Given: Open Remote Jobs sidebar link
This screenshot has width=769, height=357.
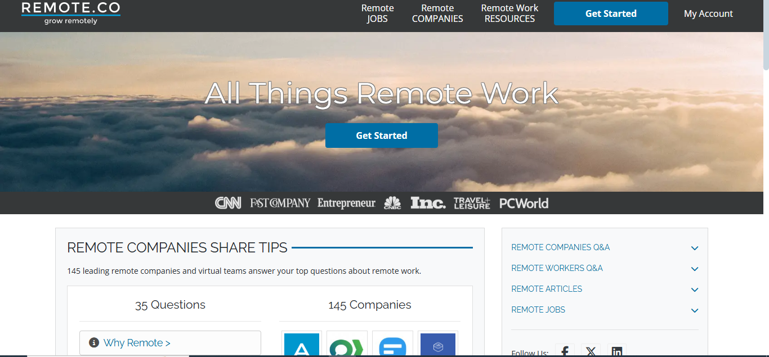Looking at the screenshot, I should click(x=538, y=310).
